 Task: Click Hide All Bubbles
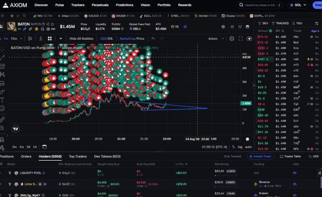tap(81, 38)
